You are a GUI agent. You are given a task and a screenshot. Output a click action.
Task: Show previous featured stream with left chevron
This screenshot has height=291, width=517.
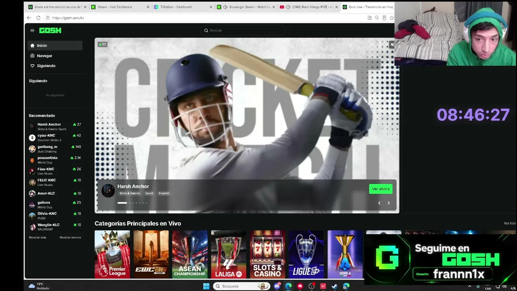tap(379, 203)
